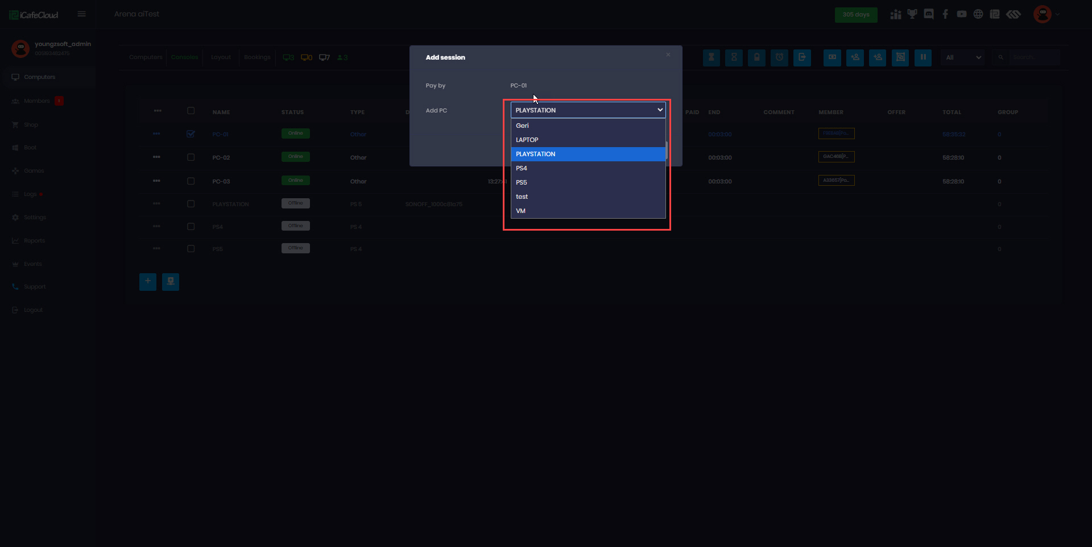The image size is (1092, 547).
Task: Open Reports in the sidebar
Action: pos(34,241)
